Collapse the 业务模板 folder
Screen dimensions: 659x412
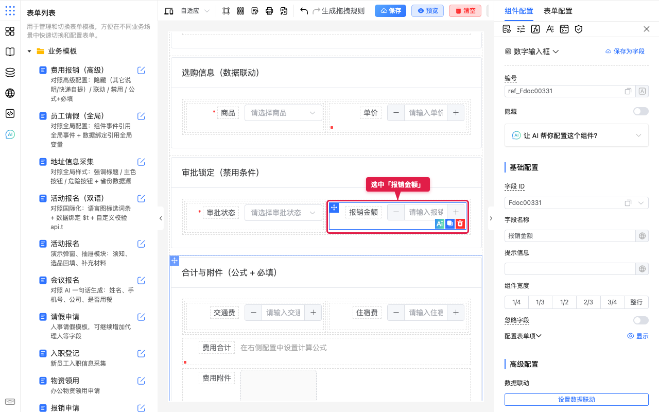tap(29, 51)
